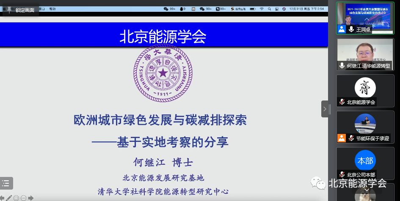
Task: Click orange person icon of 节能环保于承迎
Action: tap(342, 138)
